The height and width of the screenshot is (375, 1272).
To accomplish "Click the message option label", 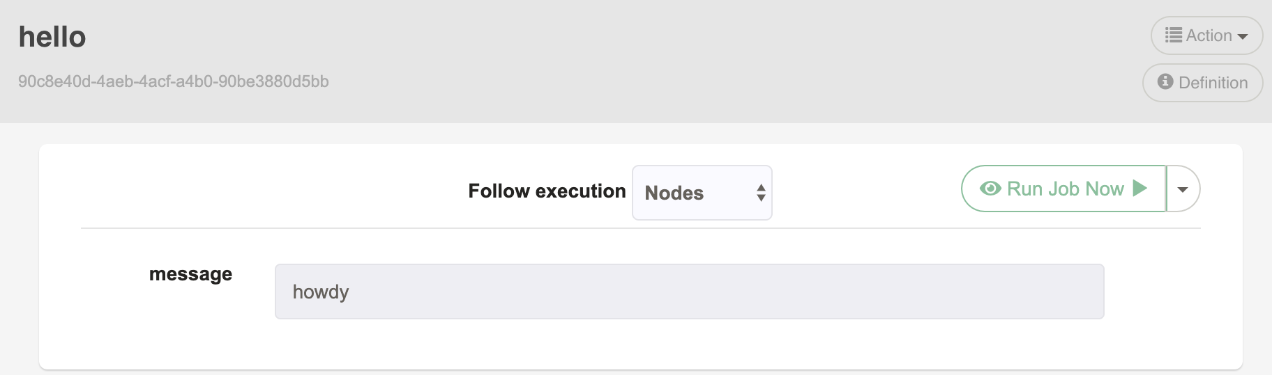I will (190, 275).
